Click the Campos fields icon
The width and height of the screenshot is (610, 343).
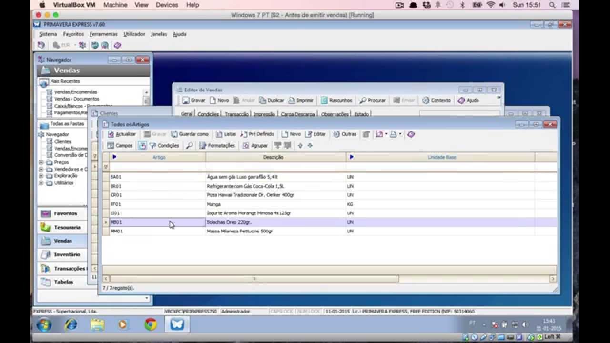tap(111, 145)
